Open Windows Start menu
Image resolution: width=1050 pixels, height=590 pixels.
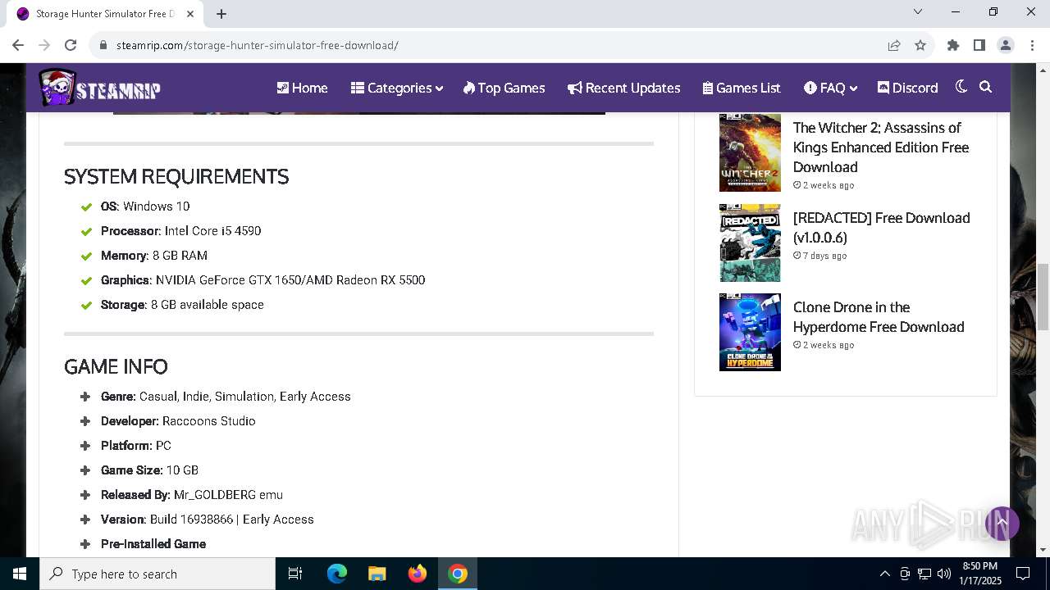click(x=20, y=574)
